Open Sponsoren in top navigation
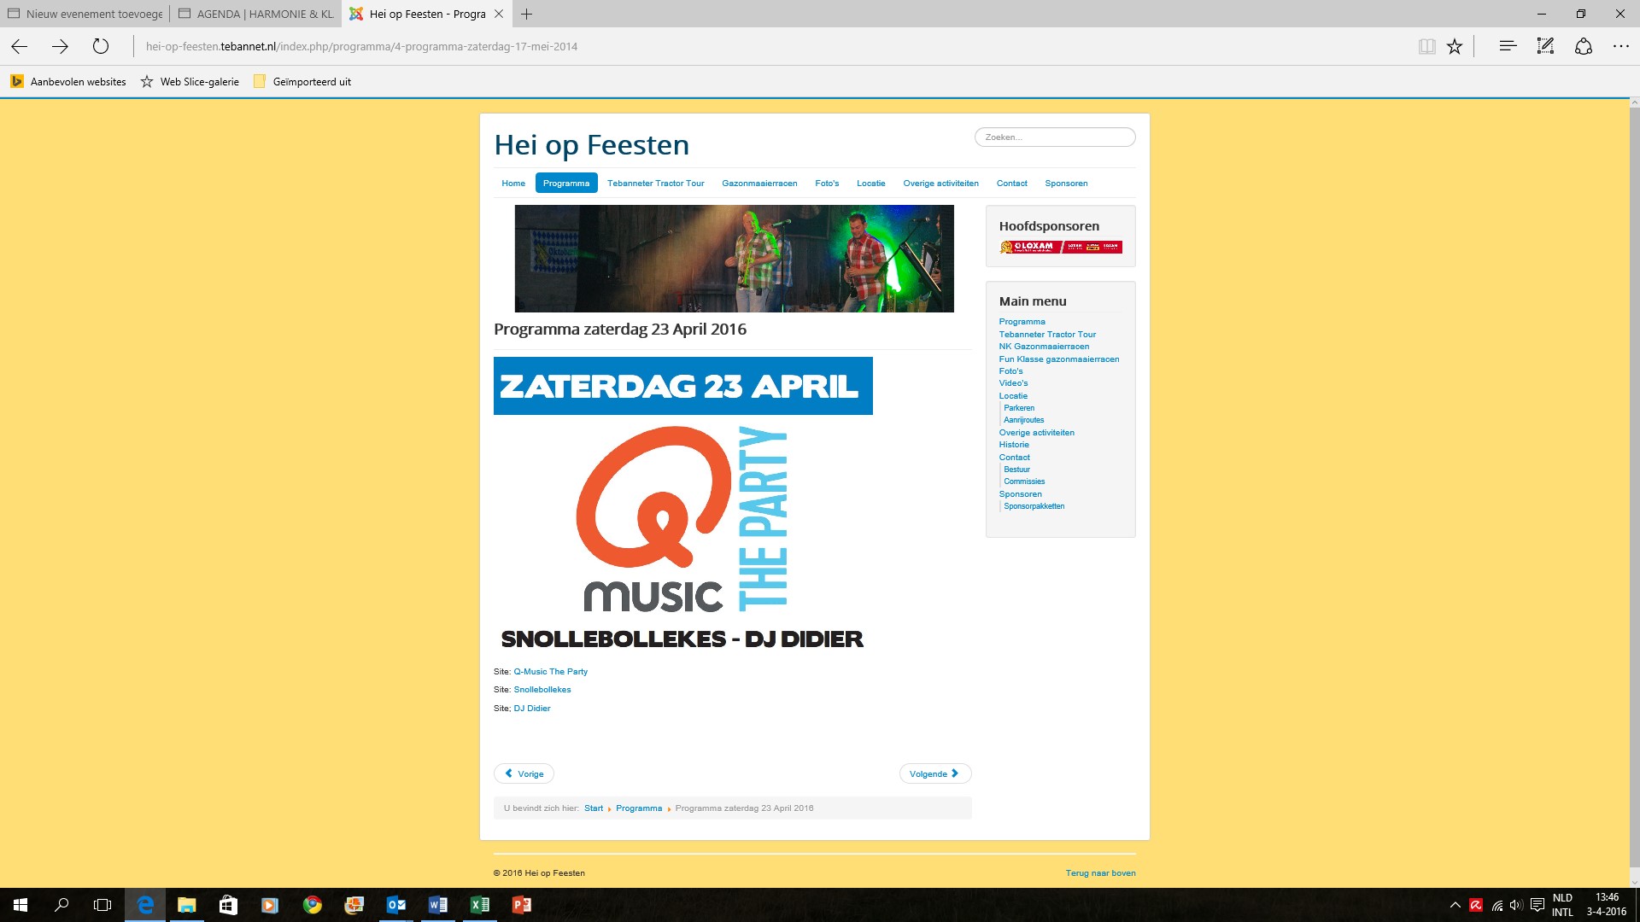 click(1066, 184)
